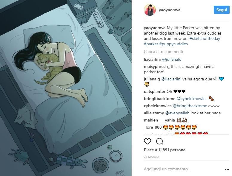Open the three-dots more options menu
232x176 pixels.
tap(227, 169)
